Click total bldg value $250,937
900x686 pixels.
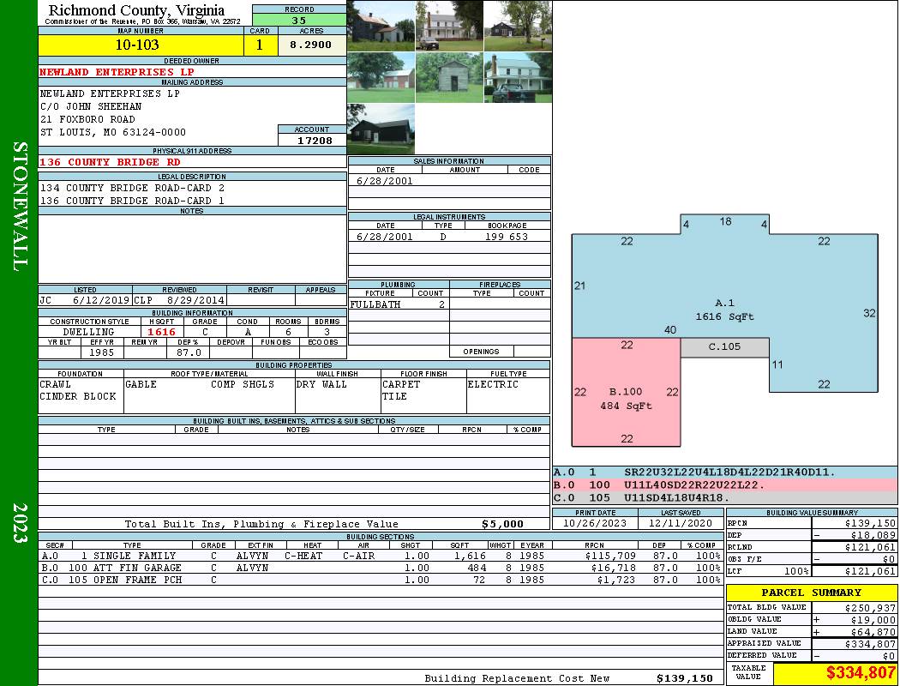coord(870,607)
